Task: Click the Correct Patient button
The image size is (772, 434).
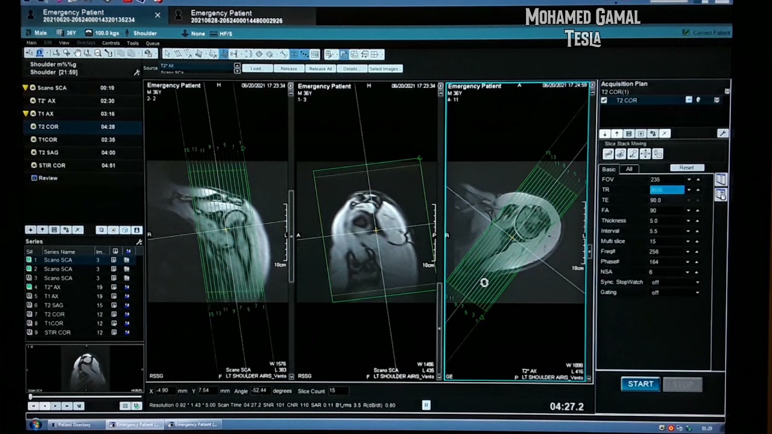Action: pos(706,33)
